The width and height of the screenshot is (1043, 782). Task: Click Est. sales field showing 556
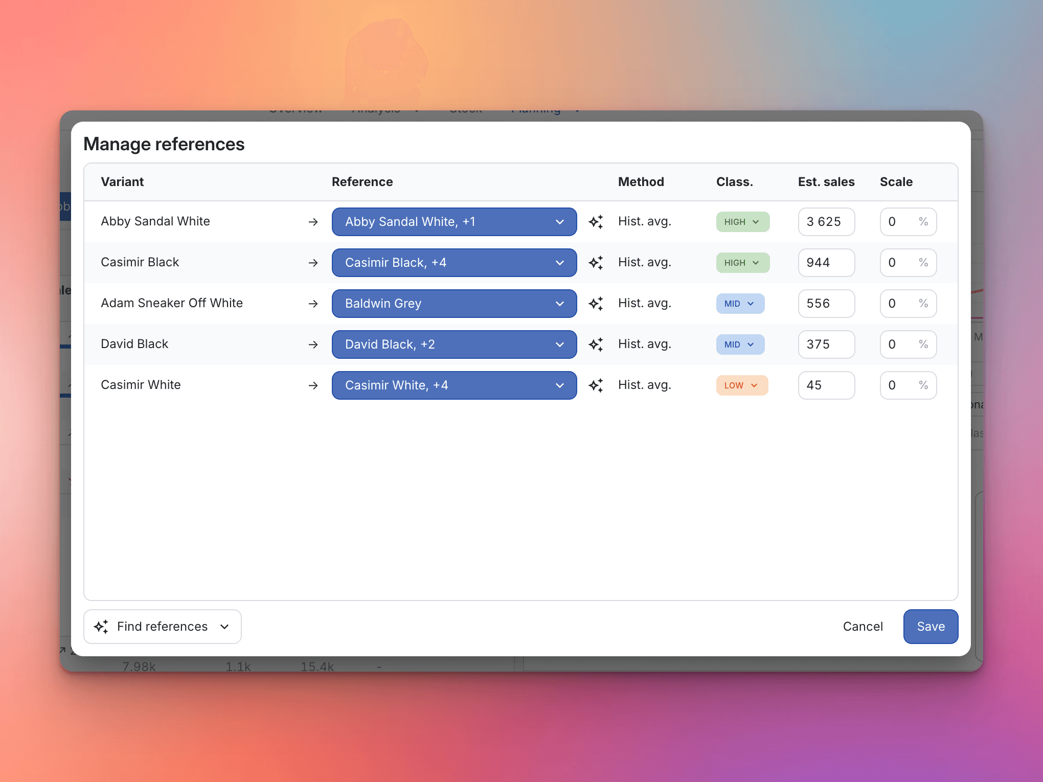coord(826,304)
